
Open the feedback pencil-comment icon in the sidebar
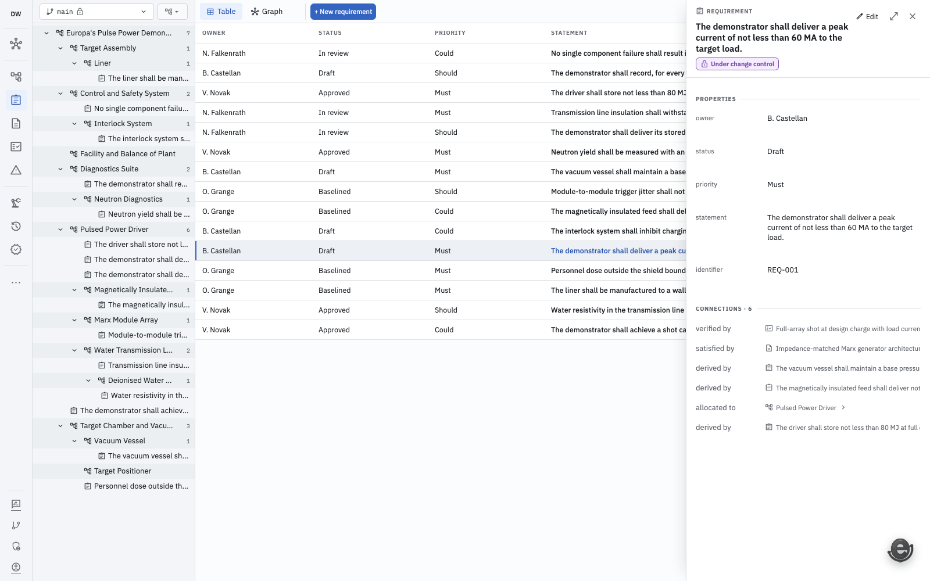[16, 504]
